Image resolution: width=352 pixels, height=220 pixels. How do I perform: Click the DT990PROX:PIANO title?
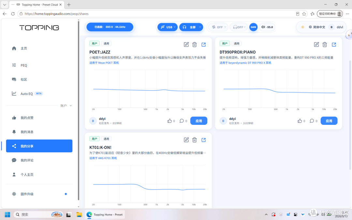coord(238,52)
